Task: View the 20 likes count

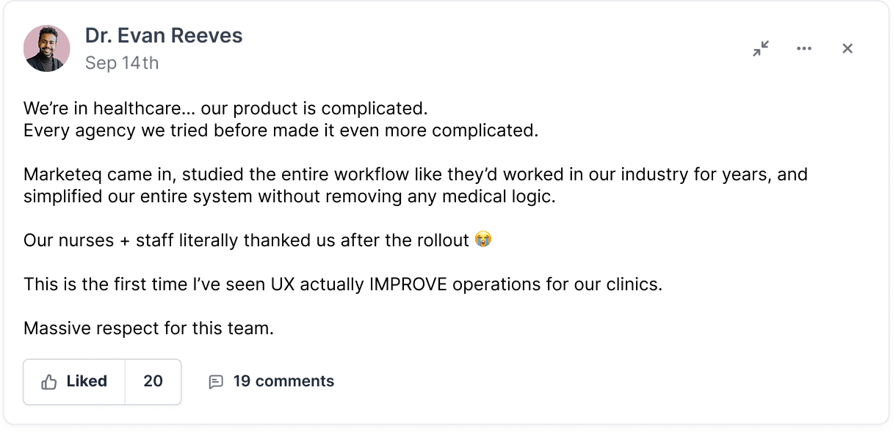Action: coord(153,381)
